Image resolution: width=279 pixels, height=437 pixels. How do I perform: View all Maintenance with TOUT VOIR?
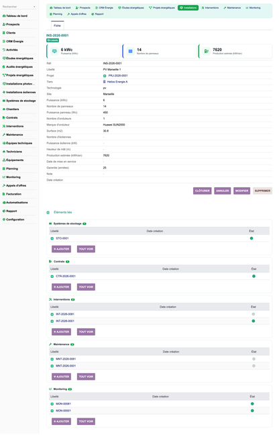[86, 377]
